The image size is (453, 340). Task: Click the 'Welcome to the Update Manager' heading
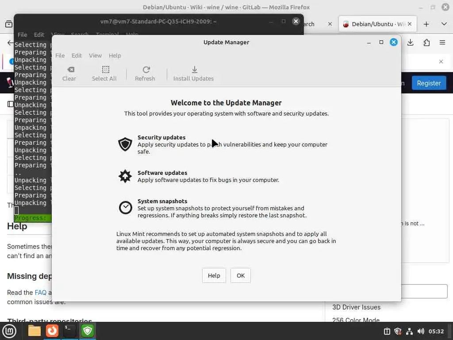point(226,103)
